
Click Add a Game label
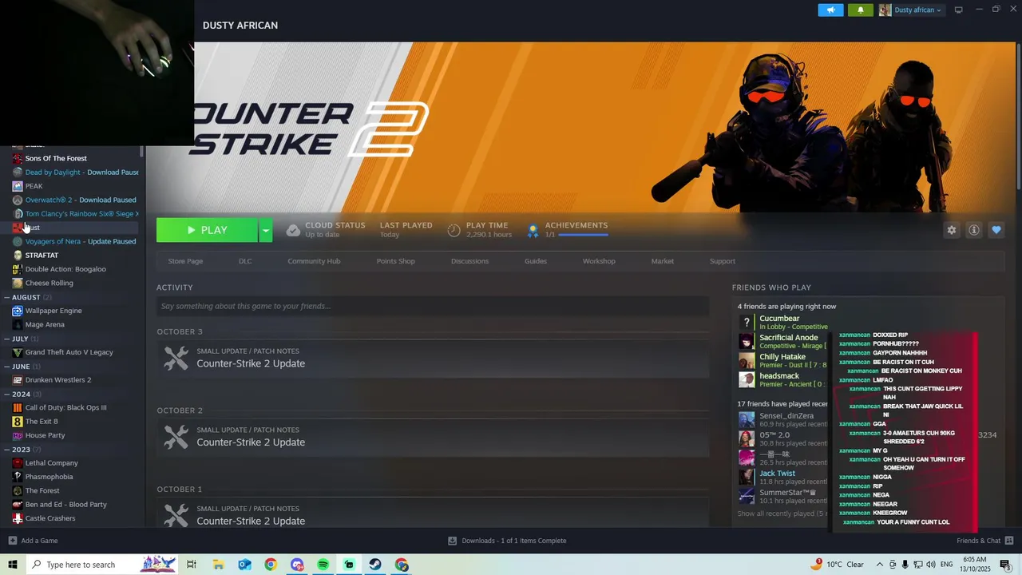[39, 541]
